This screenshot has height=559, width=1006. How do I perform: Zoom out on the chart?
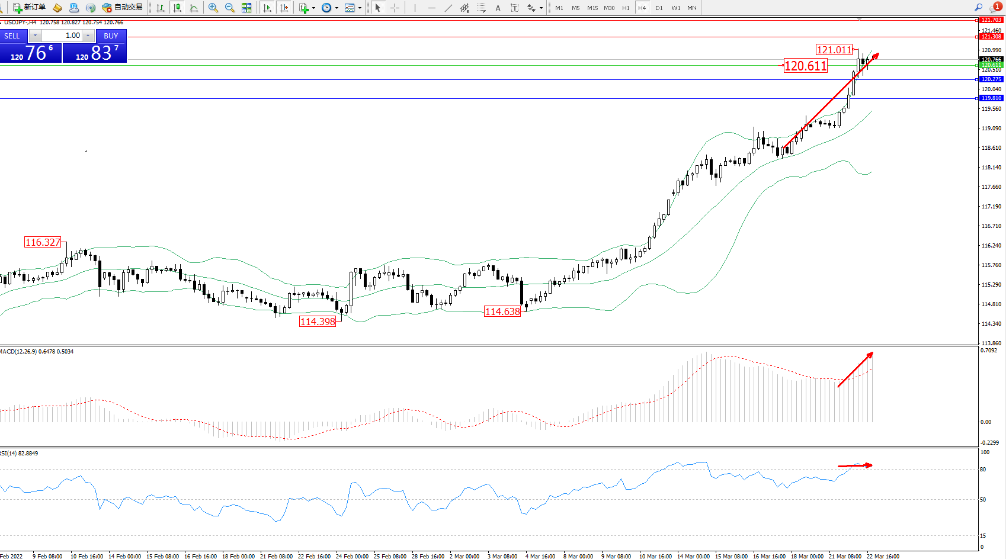(230, 8)
